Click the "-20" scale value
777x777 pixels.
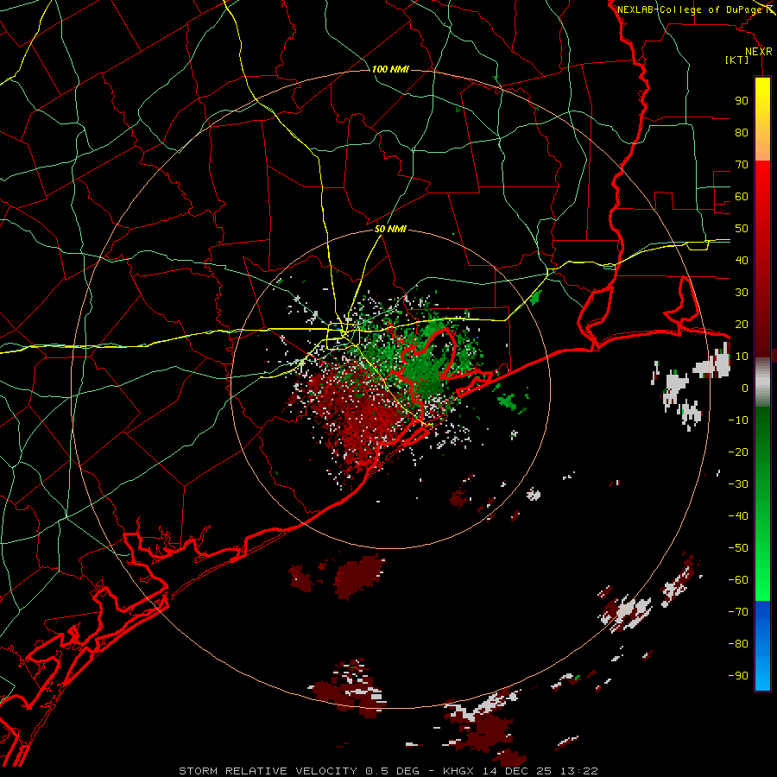pyautogui.click(x=738, y=452)
